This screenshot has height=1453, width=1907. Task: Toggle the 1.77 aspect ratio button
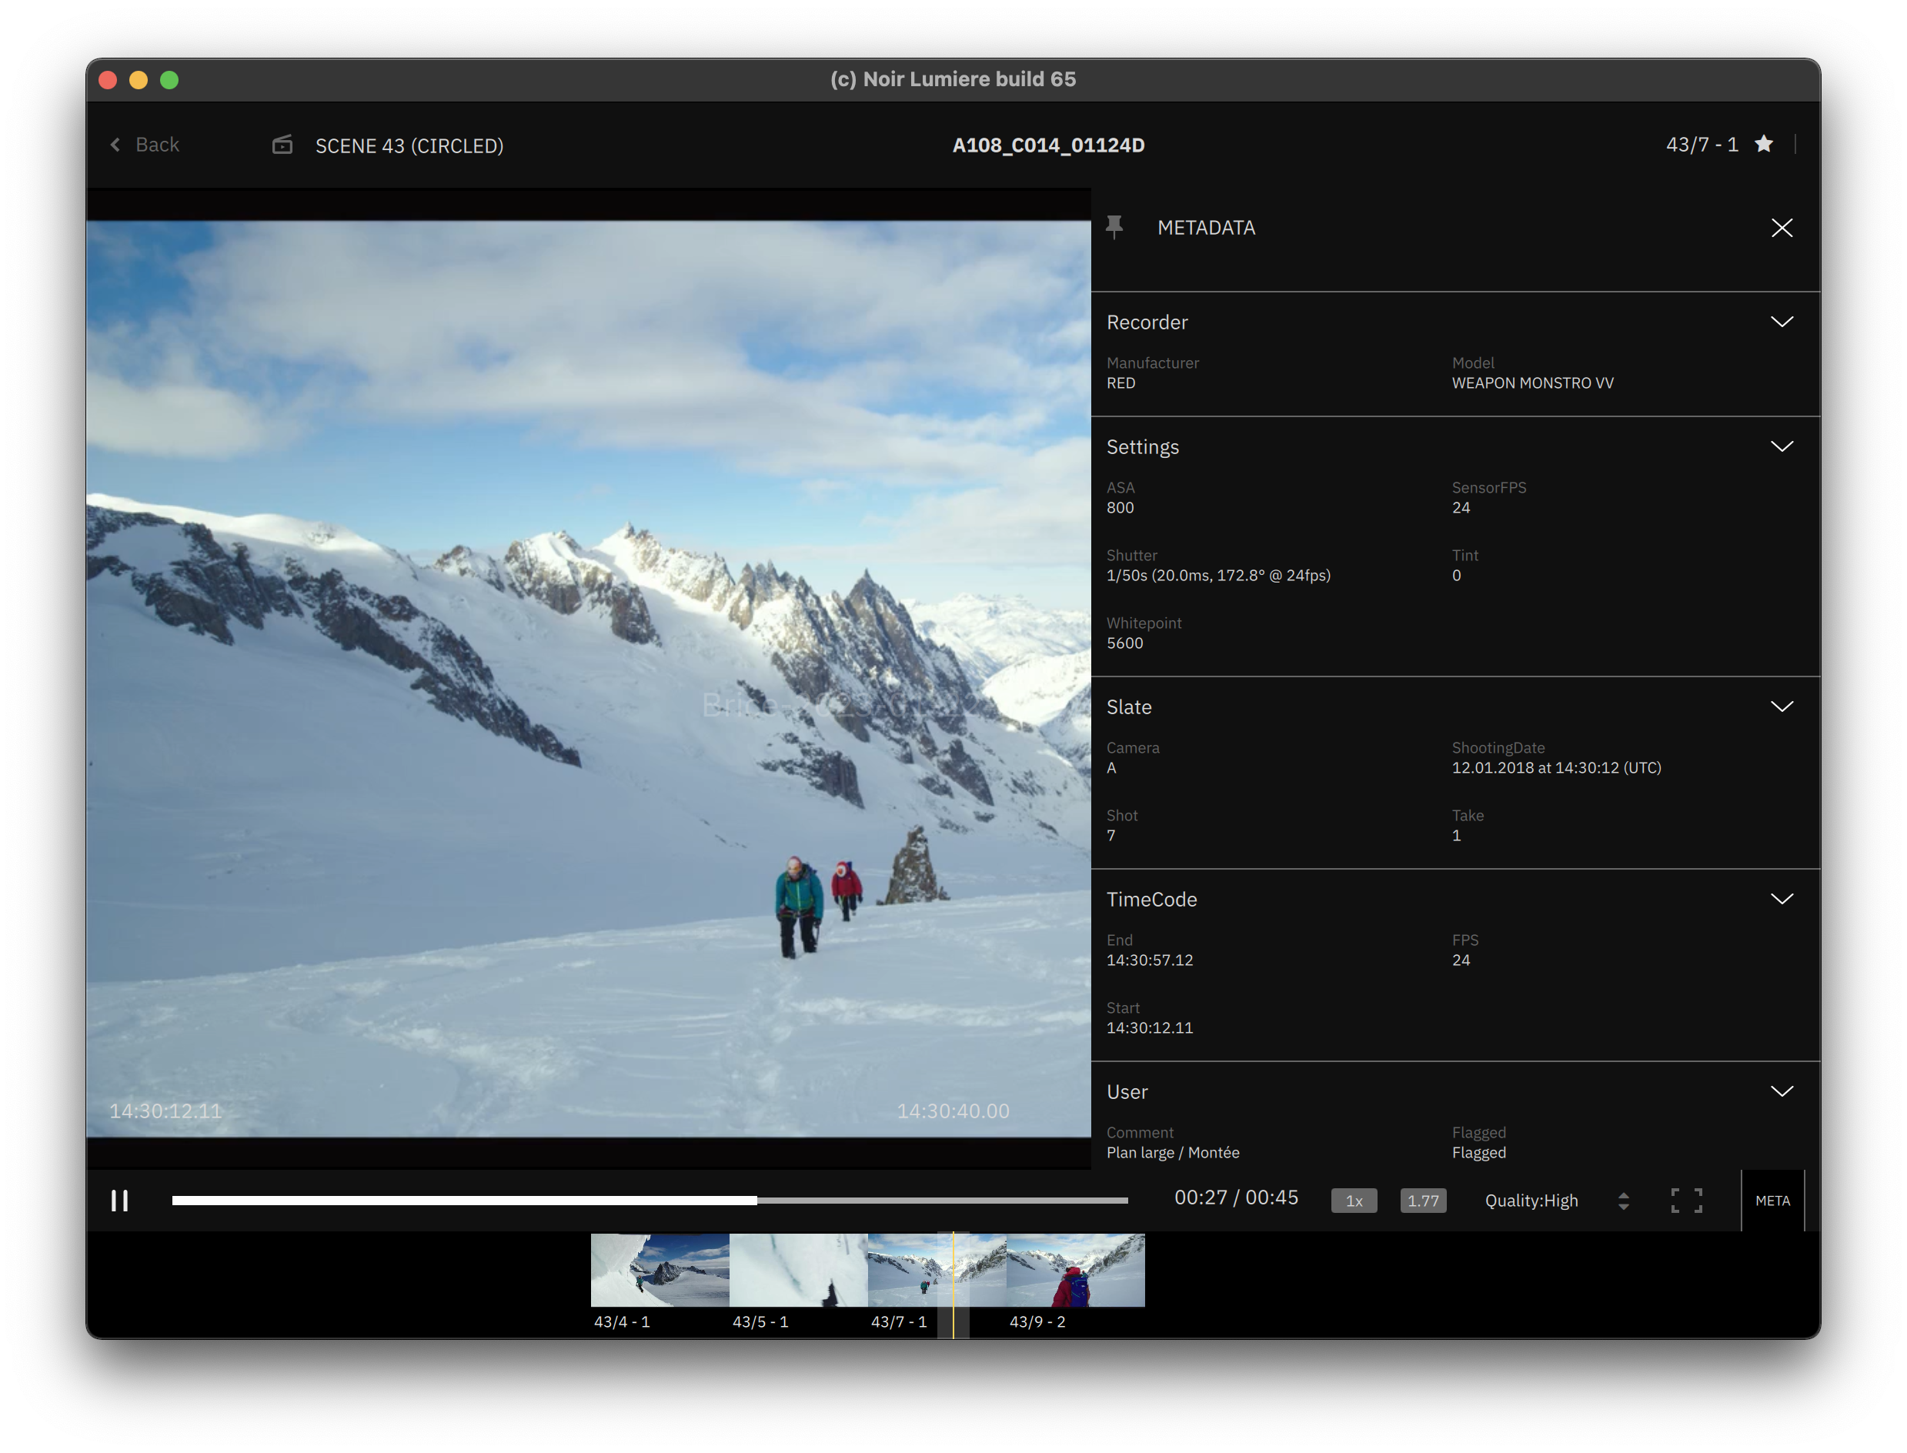(1423, 1201)
